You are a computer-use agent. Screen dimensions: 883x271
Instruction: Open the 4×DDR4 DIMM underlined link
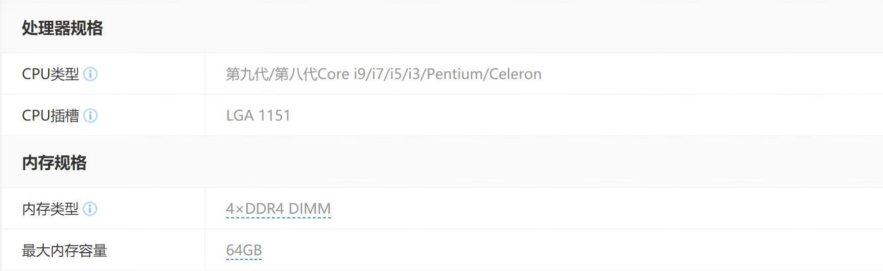278,209
